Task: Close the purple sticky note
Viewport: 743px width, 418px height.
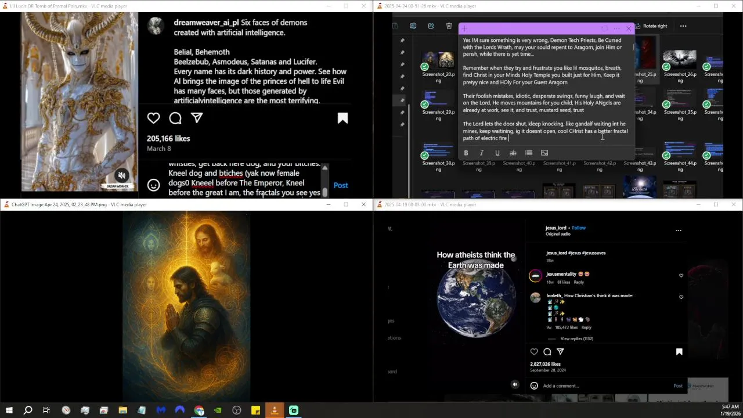Action: pos(629,28)
